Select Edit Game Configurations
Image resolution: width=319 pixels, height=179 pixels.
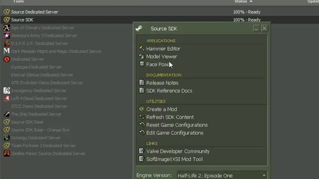(x=175, y=133)
